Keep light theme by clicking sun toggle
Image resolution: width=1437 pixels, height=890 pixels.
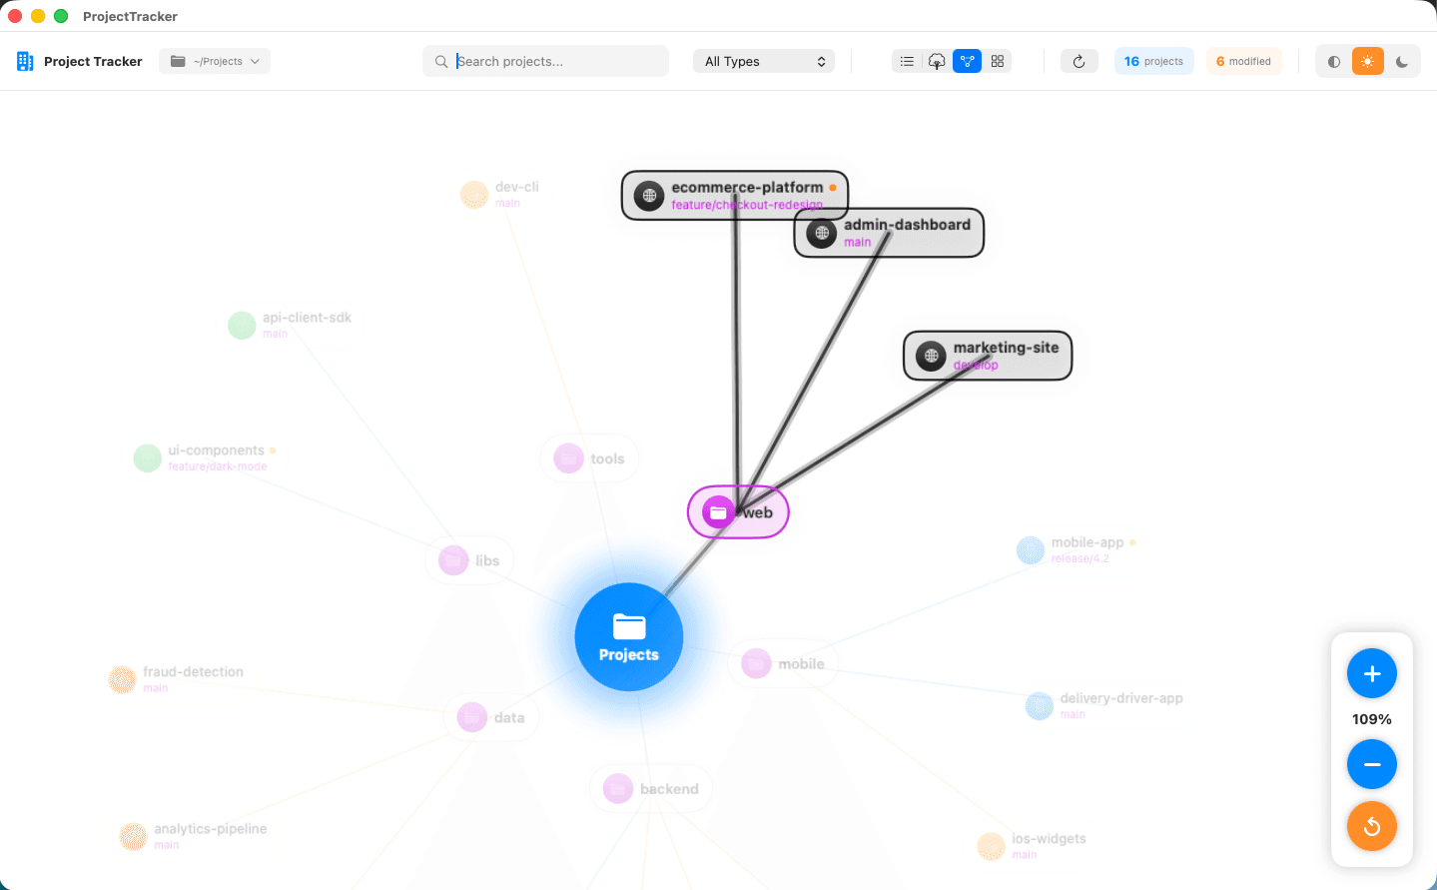click(x=1367, y=61)
